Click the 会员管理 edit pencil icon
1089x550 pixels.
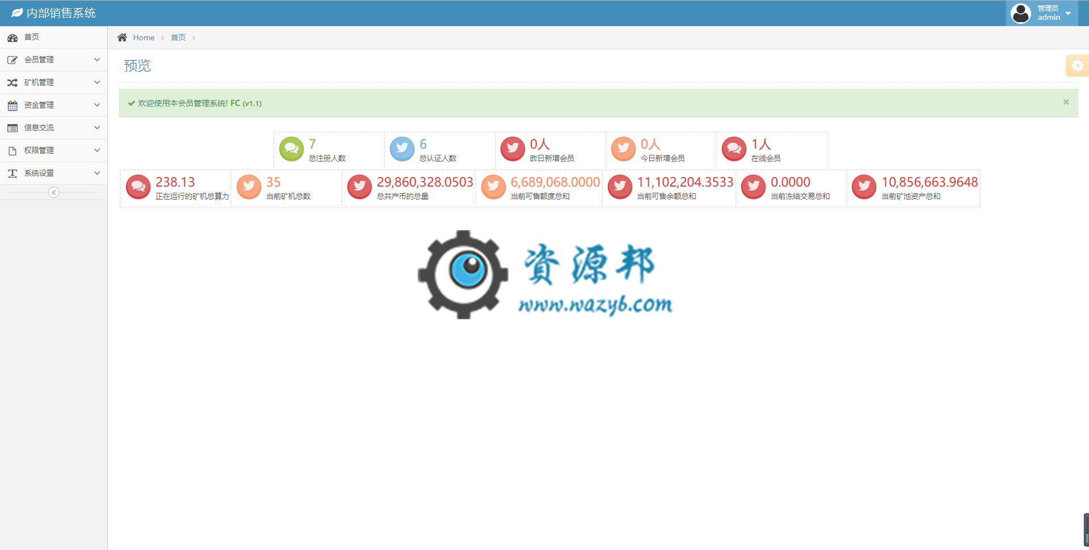point(12,60)
